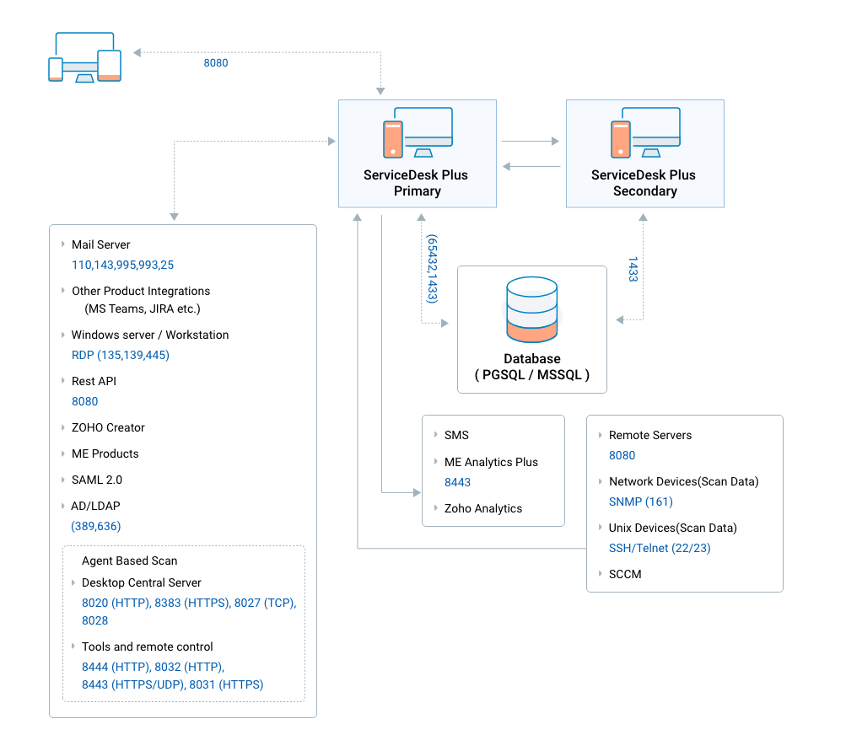
Task: Click the client devices icon
Action: point(84,57)
